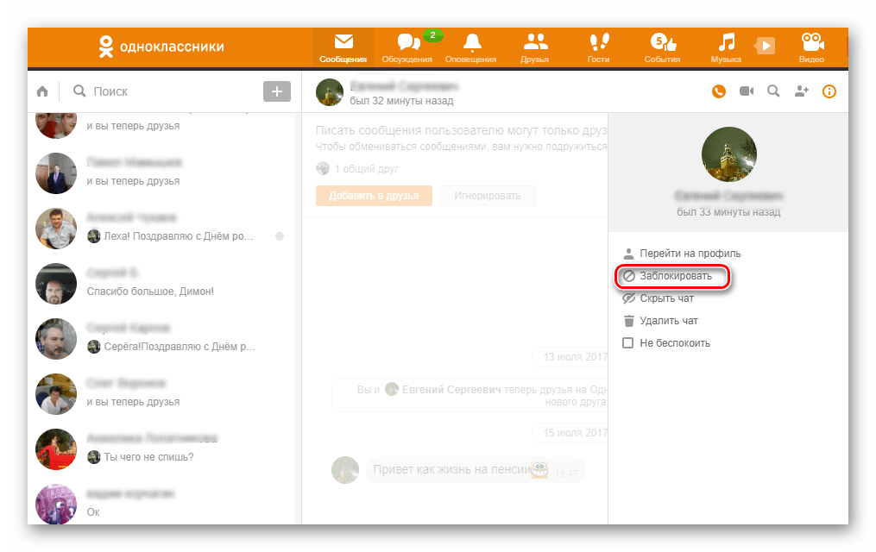Open the Гости tab

point(598,48)
